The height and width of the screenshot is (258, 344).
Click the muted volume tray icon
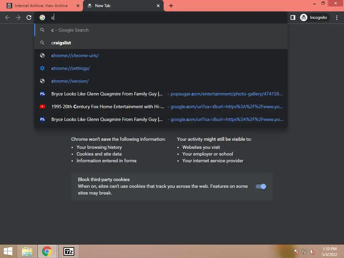tap(312, 252)
